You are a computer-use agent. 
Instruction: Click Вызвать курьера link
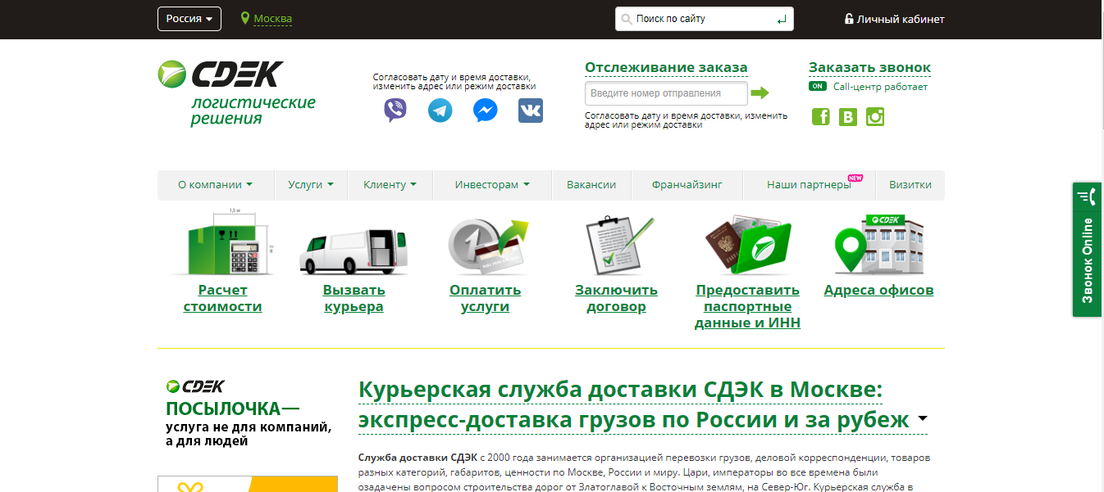pos(354,299)
